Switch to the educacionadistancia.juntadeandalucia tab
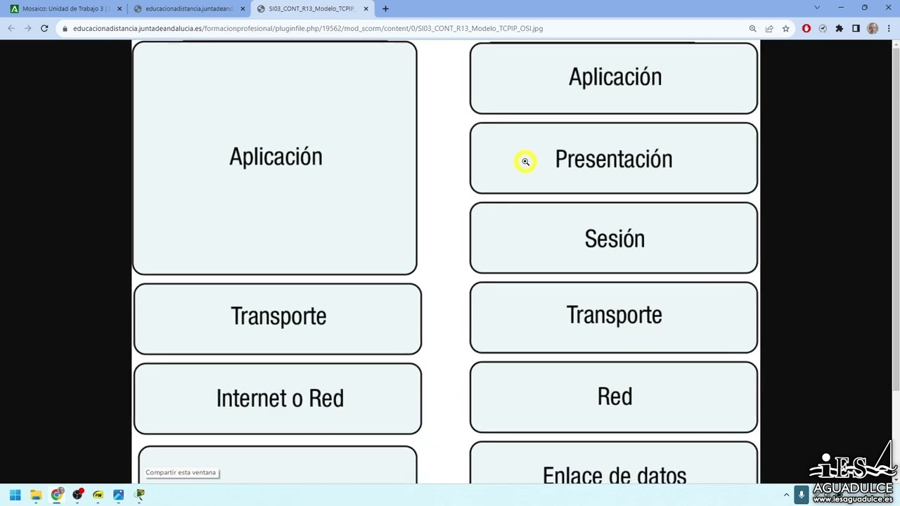The height and width of the screenshot is (506, 900). 190,9
